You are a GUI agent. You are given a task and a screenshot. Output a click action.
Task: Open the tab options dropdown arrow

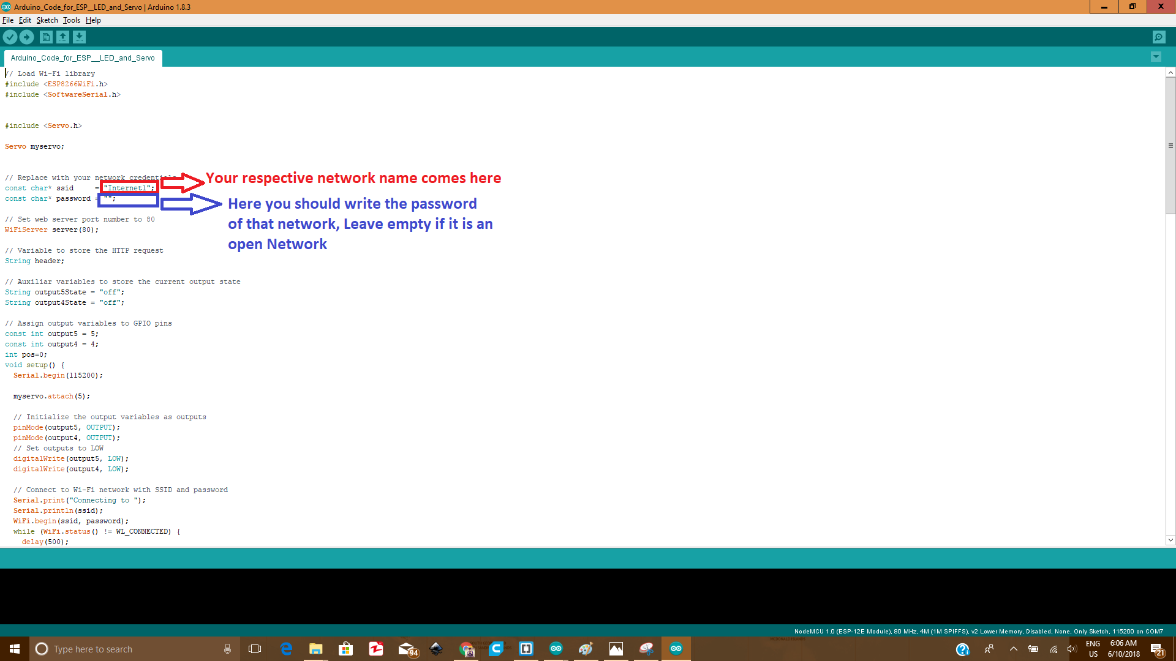(x=1156, y=57)
